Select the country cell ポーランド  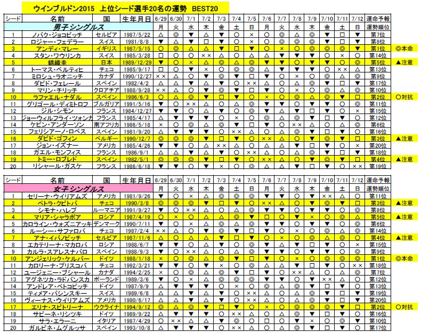107,279
